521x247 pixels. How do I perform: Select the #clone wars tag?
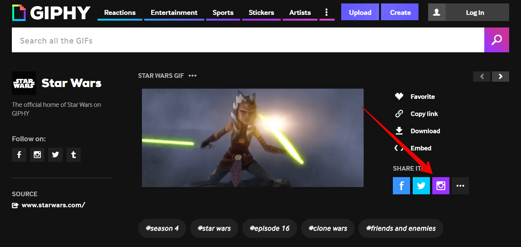tap(328, 228)
